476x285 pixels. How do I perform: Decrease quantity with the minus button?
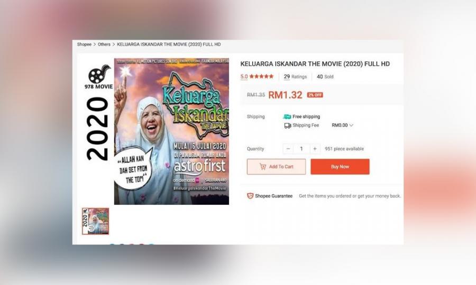[288, 149]
